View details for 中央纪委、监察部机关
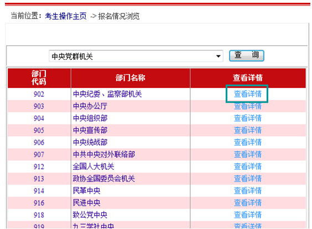The height and width of the screenshot is (229, 312). coord(247,94)
